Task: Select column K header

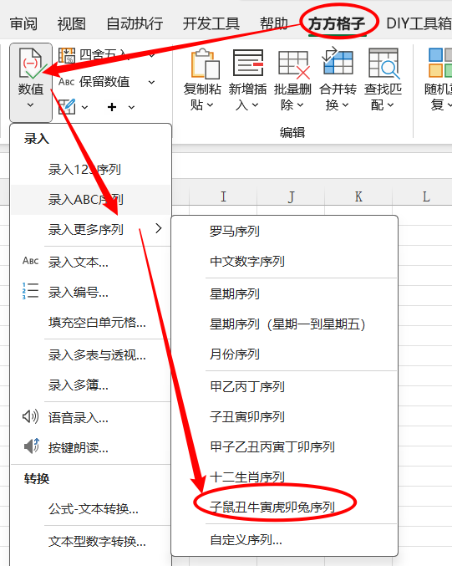Action: click(358, 196)
